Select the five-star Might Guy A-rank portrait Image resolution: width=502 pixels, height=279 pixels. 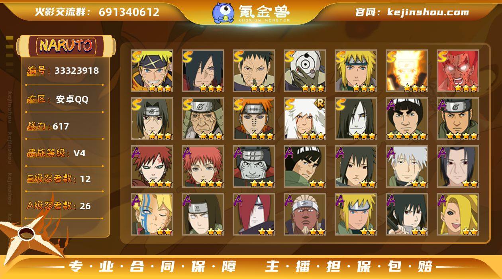tap(407, 119)
